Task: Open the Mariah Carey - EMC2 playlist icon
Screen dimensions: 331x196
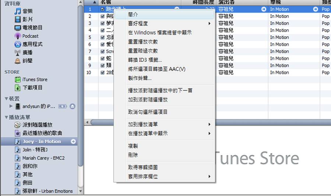Action: [x=18, y=158]
